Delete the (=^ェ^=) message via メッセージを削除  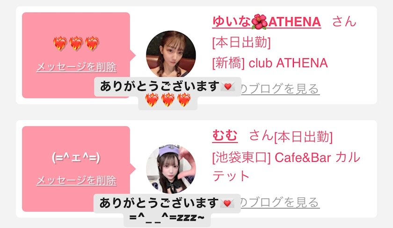pos(76,180)
